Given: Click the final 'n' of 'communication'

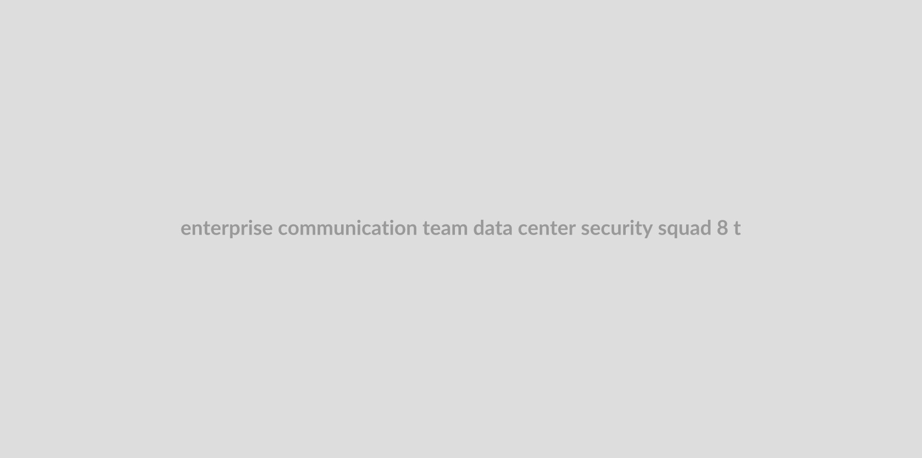Looking at the screenshot, I should pos(411,228).
